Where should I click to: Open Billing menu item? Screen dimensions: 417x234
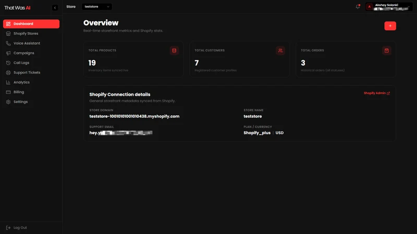(31, 92)
